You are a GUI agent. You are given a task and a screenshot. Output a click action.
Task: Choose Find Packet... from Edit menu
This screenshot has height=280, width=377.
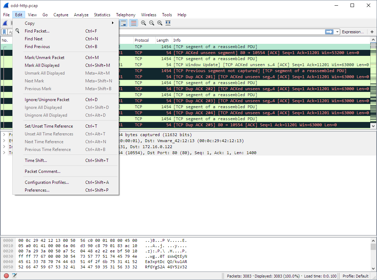[37, 31]
